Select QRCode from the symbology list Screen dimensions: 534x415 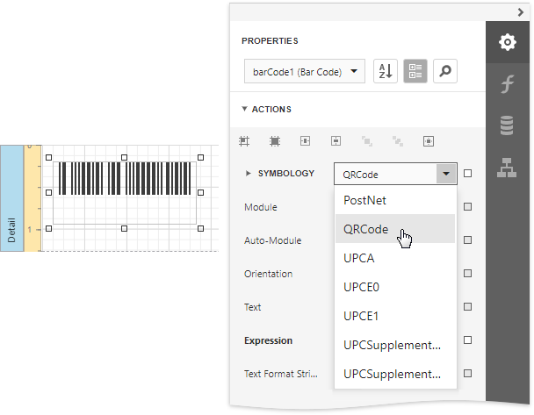pyautogui.click(x=366, y=229)
